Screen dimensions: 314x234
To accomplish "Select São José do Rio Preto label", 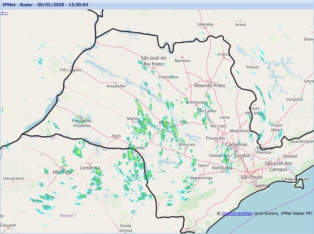I will tap(153, 61).
